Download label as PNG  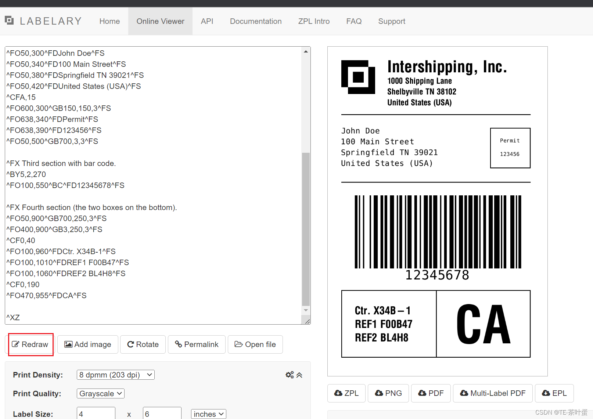pos(388,393)
